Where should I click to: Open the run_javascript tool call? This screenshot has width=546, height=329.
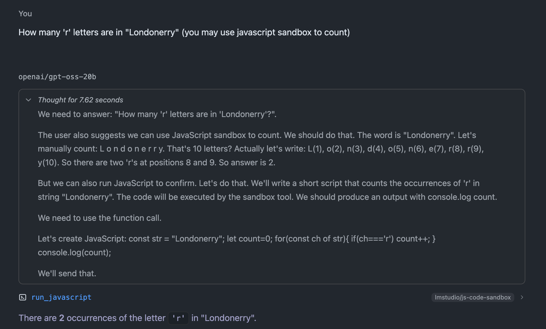point(61,297)
